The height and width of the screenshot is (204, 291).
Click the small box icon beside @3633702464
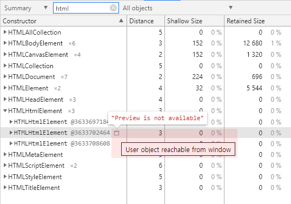point(116,133)
